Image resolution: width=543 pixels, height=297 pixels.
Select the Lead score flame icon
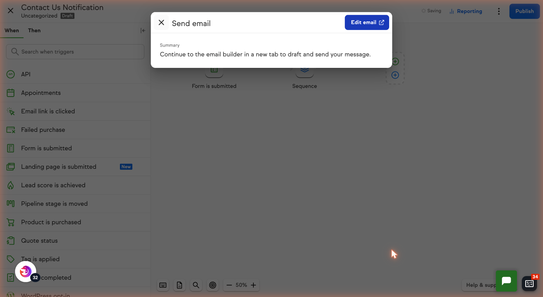tap(10, 185)
